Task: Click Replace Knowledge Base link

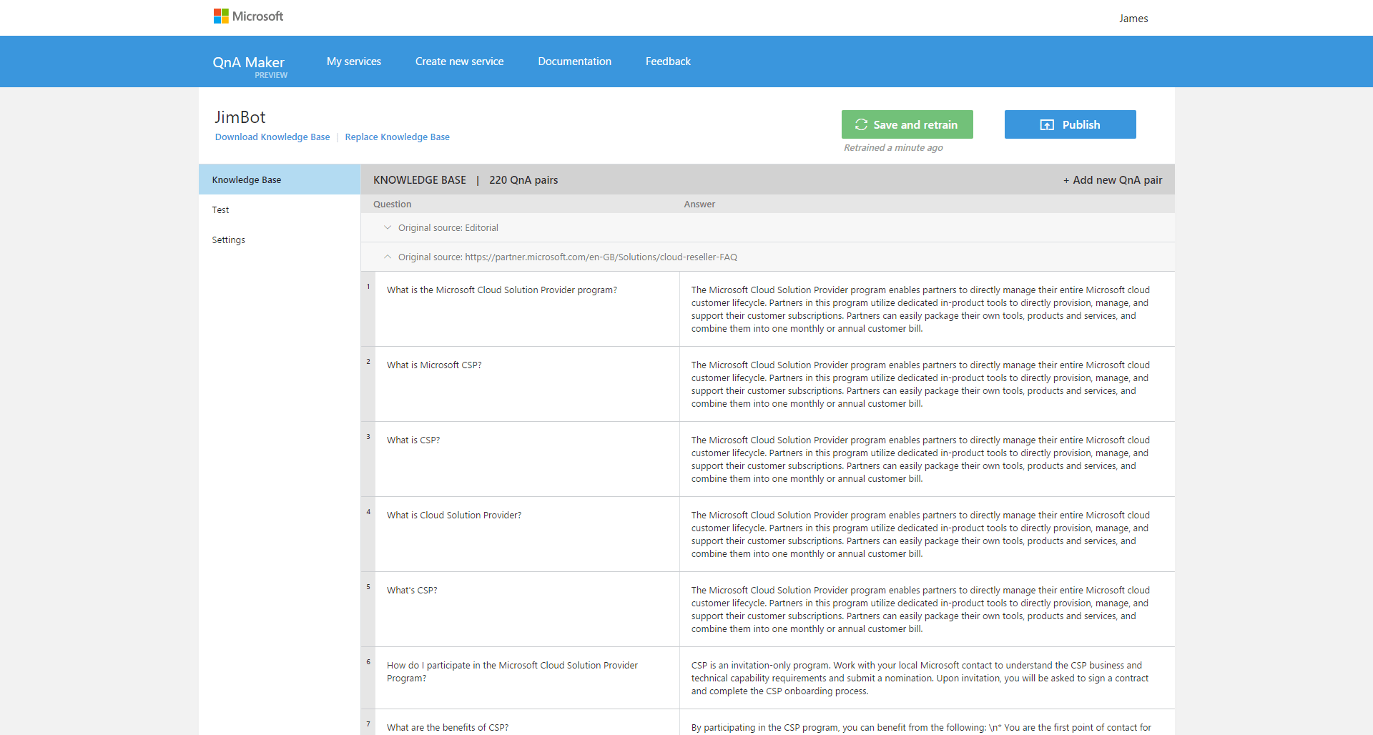Action: (397, 137)
